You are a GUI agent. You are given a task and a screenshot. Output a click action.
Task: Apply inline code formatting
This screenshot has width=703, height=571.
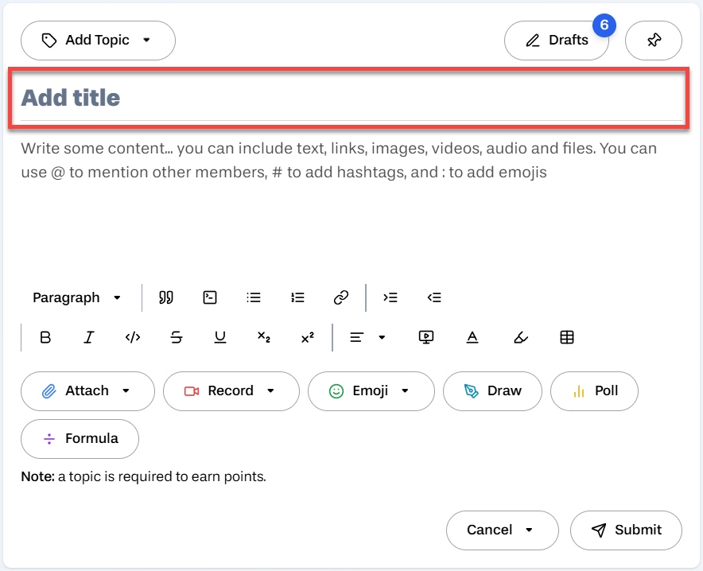(x=133, y=337)
